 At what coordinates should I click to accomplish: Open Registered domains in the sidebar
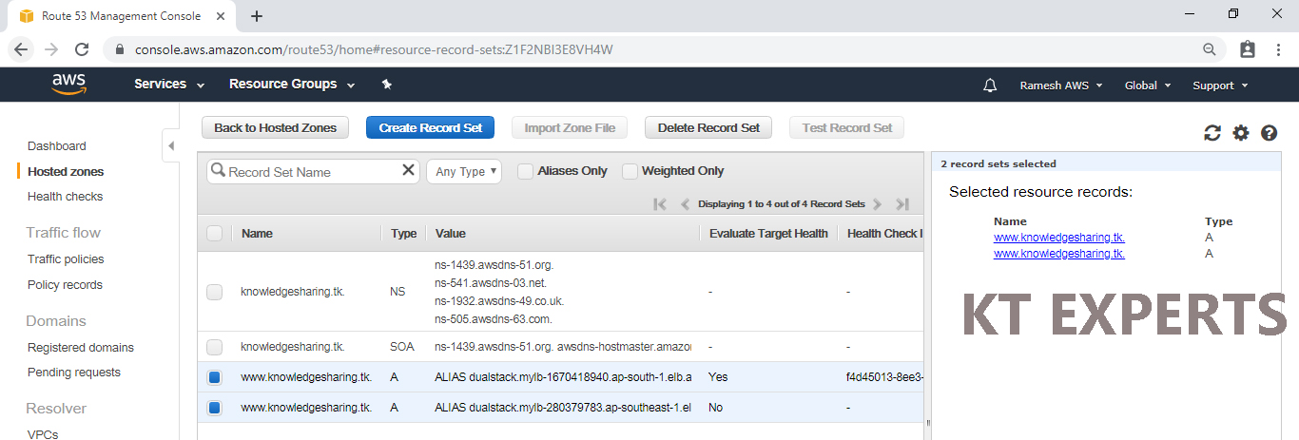point(81,348)
